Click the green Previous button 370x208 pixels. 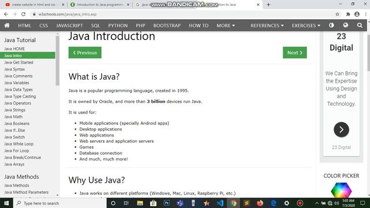click(x=85, y=53)
